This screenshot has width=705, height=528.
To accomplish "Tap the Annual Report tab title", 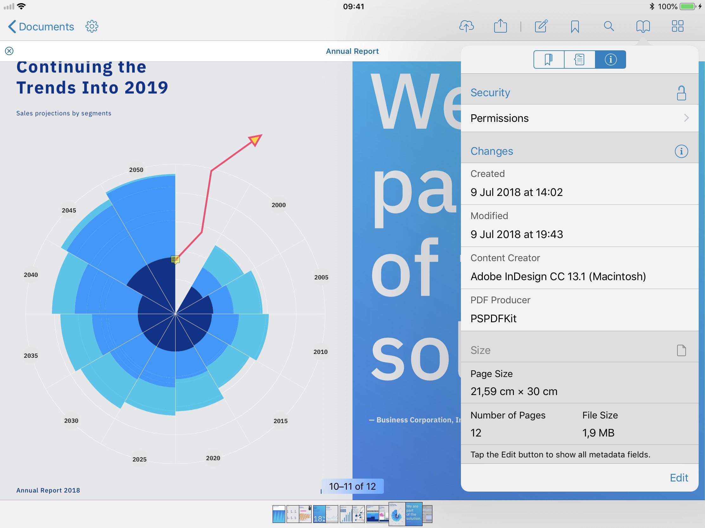I will point(352,51).
